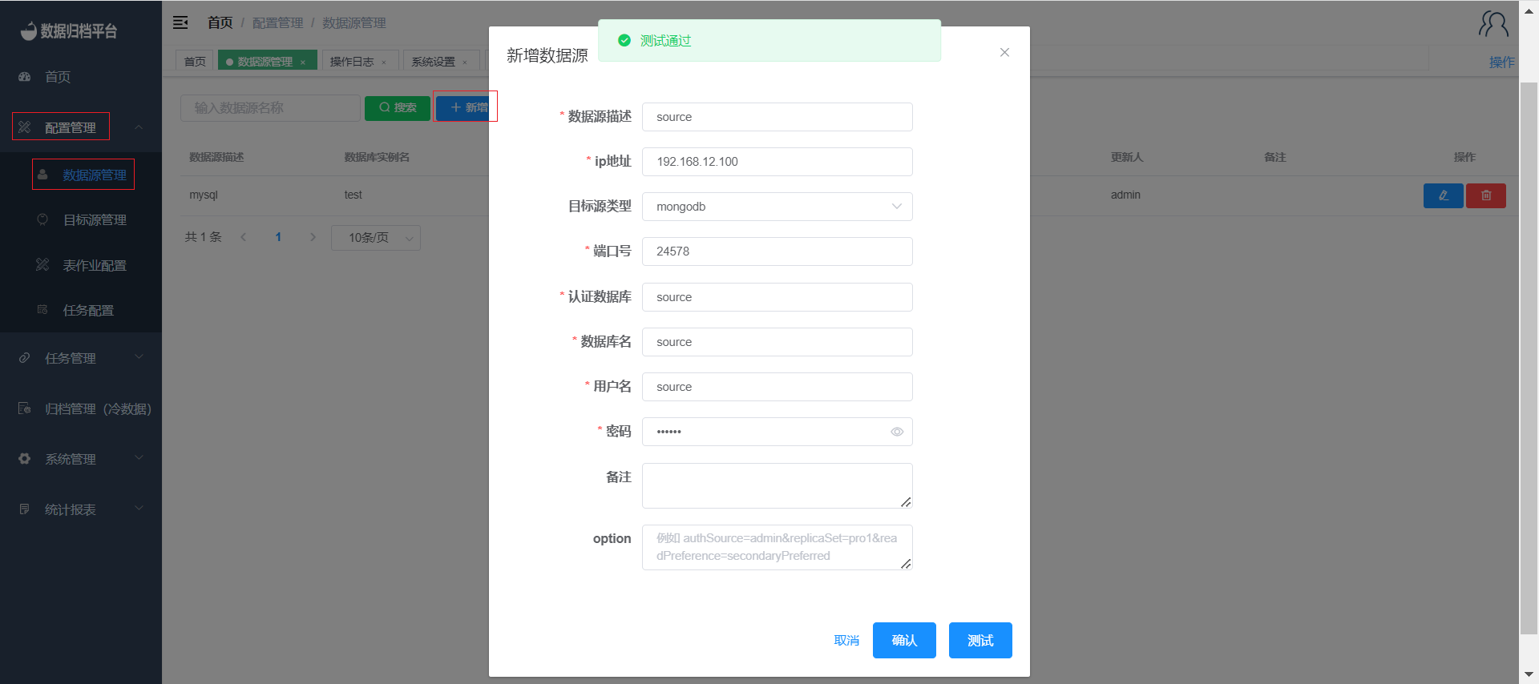The height and width of the screenshot is (684, 1539).
Task: Focus the 备注 textarea
Action: point(777,485)
